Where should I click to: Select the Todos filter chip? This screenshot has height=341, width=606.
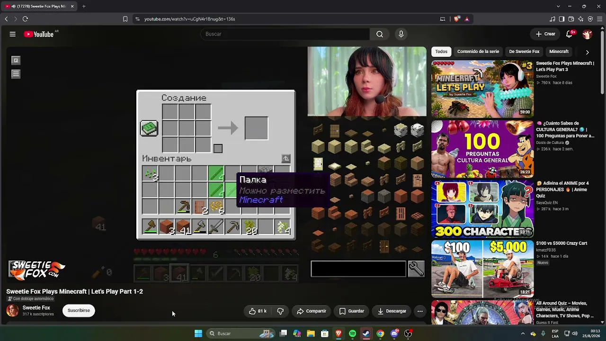pyautogui.click(x=441, y=52)
